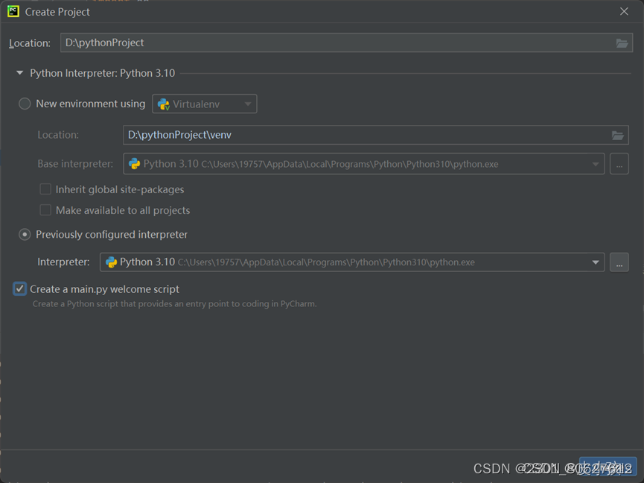Open the Interpreter dropdown list

(x=595, y=262)
